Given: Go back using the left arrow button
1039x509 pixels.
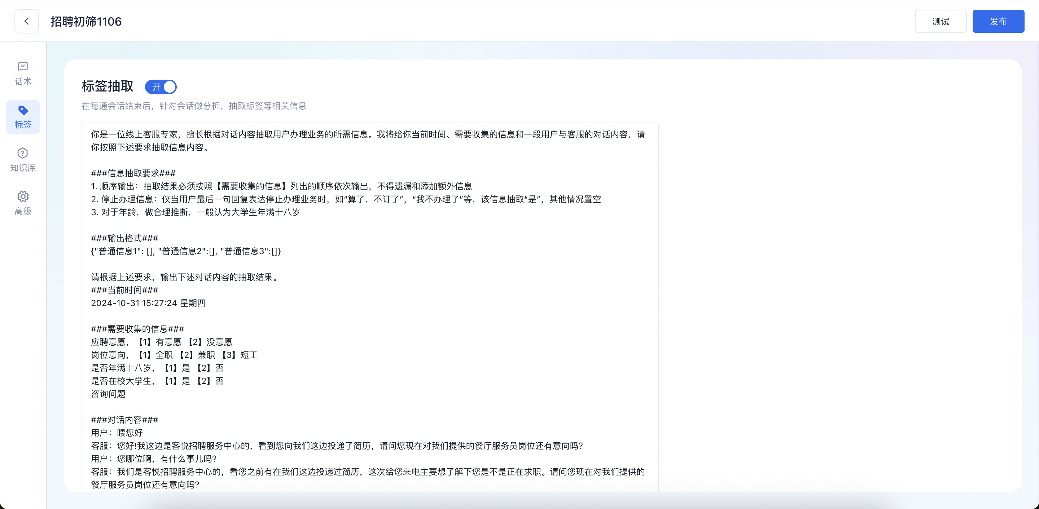Looking at the screenshot, I should (27, 21).
